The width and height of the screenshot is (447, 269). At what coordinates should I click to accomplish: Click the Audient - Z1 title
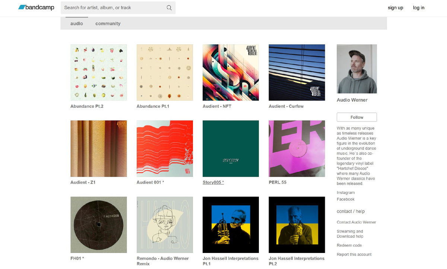point(83,182)
